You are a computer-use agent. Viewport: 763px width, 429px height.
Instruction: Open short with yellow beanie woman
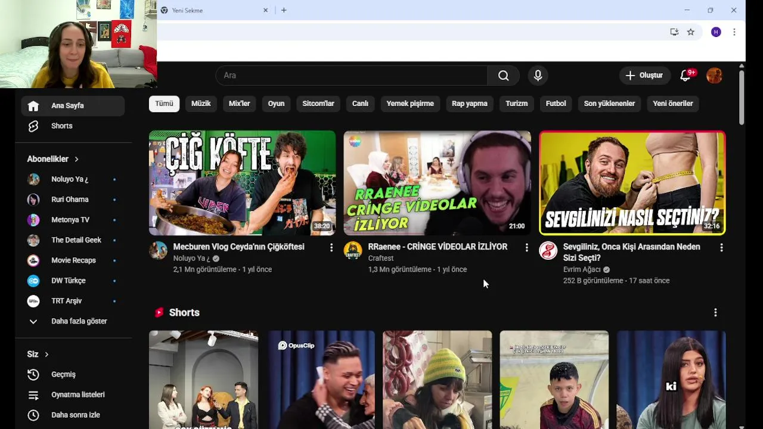[x=437, y=380]
